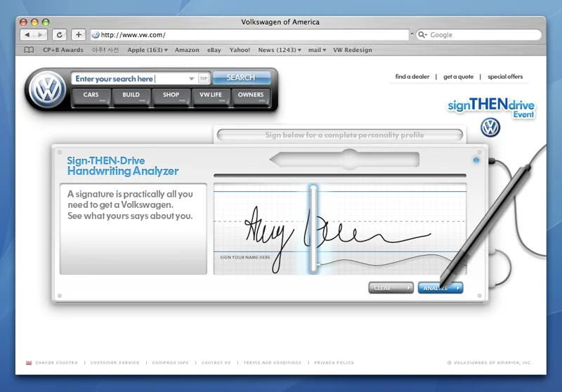562x392 pixels.
Task: Open the site search dropdown arrow
Action: click(191, 79)
